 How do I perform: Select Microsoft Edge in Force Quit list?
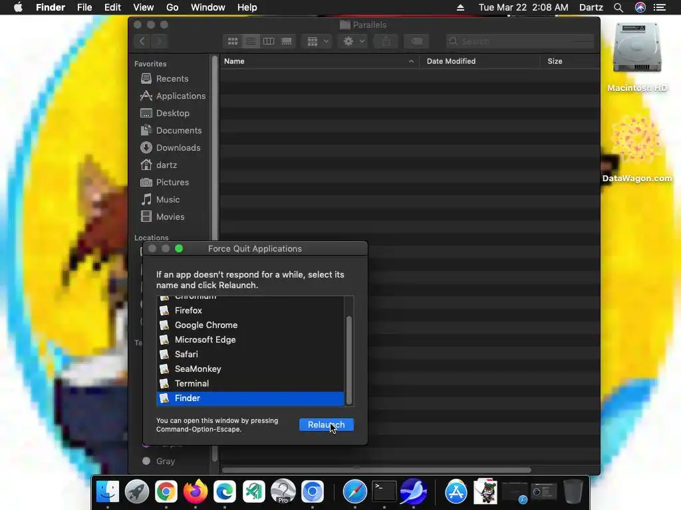tap(250, 339)
